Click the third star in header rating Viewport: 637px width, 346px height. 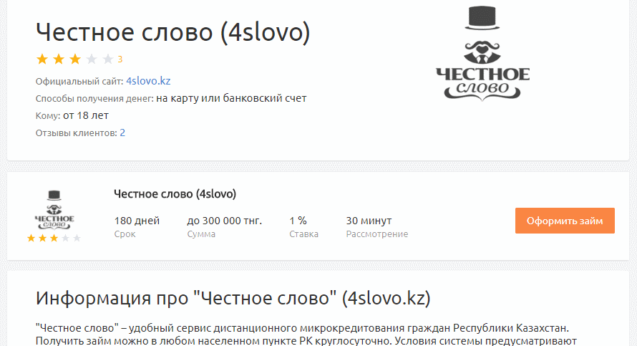pyautogui.click(x=75, y=59)
